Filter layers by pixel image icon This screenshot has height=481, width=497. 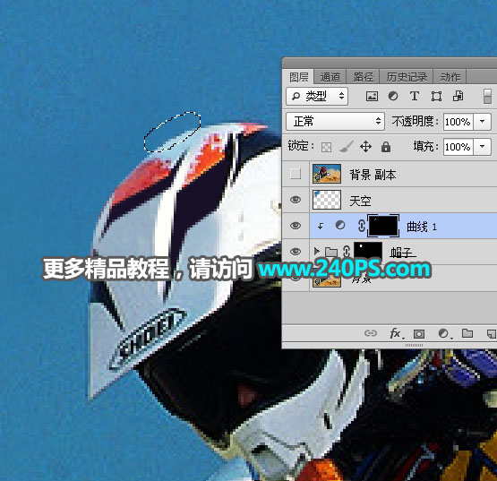pos(372,96)
